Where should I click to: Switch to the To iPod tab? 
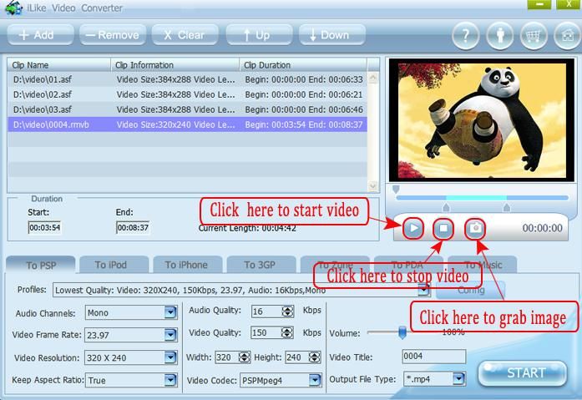coord(114,265)
